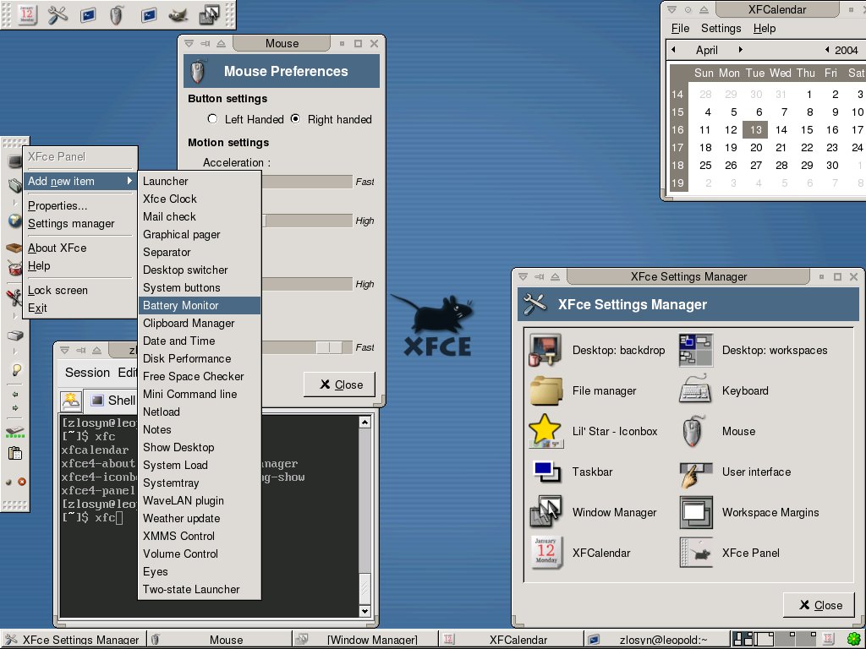
Task: Open Desktop: backdrop settings
Action: pyautogui.click(x=598, y=350)
